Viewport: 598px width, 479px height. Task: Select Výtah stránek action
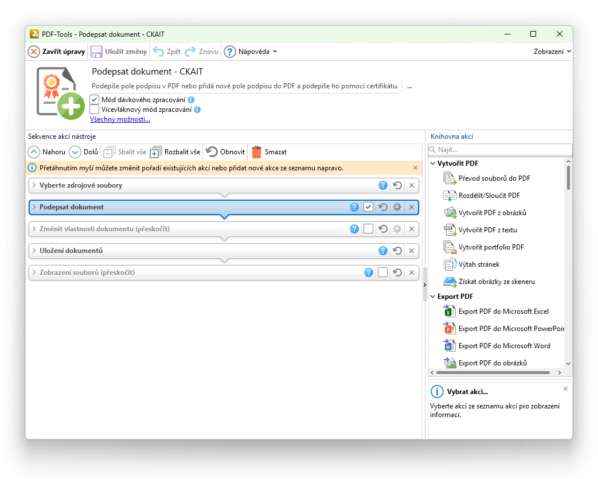pyautogui.click(x=471, y=264)
